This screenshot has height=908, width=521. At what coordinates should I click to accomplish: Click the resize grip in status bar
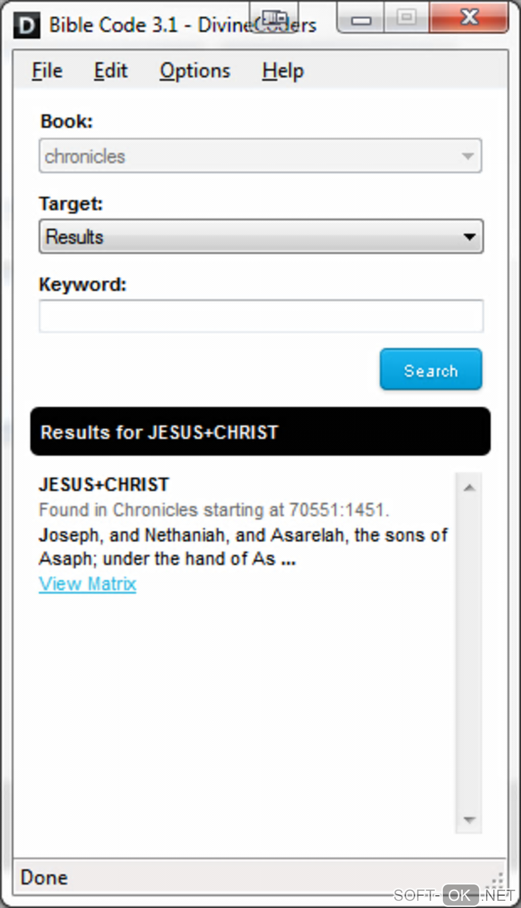tap(497, 880)
